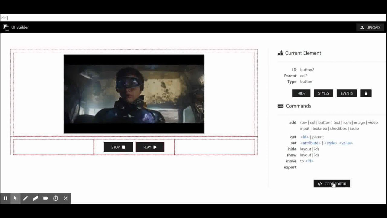Click the play triangle icon in PLAY button
Screen dimensions: 387x218
tap(155, 147)
